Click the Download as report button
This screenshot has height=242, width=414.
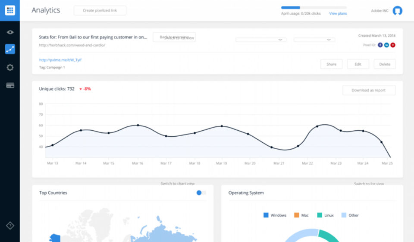(x=369, y=90)
